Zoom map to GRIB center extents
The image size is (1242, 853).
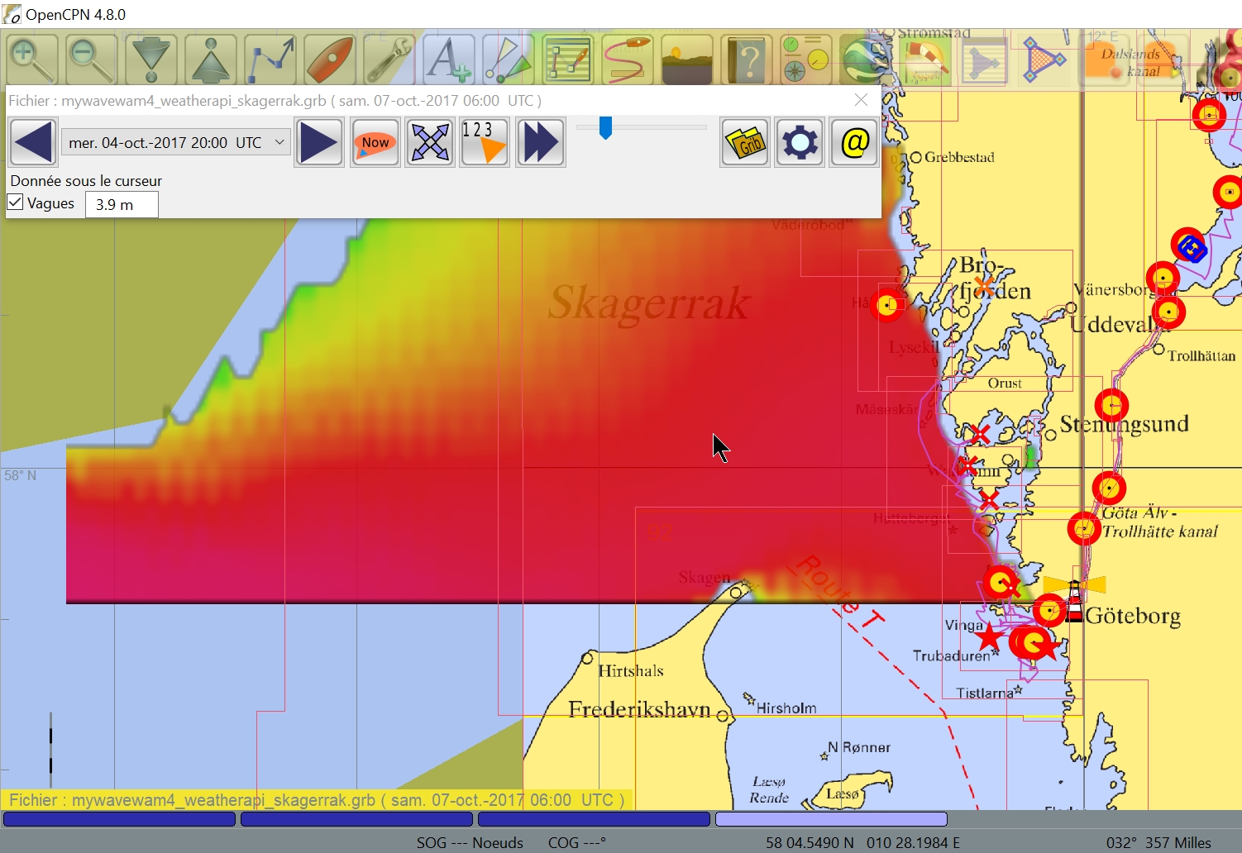(430, 142)
